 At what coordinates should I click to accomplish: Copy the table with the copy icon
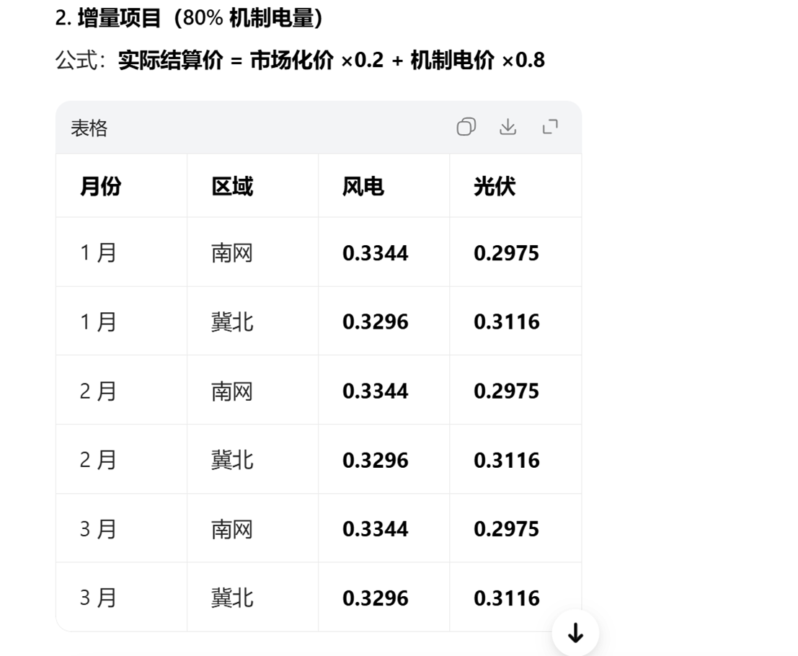coord(466,128)
